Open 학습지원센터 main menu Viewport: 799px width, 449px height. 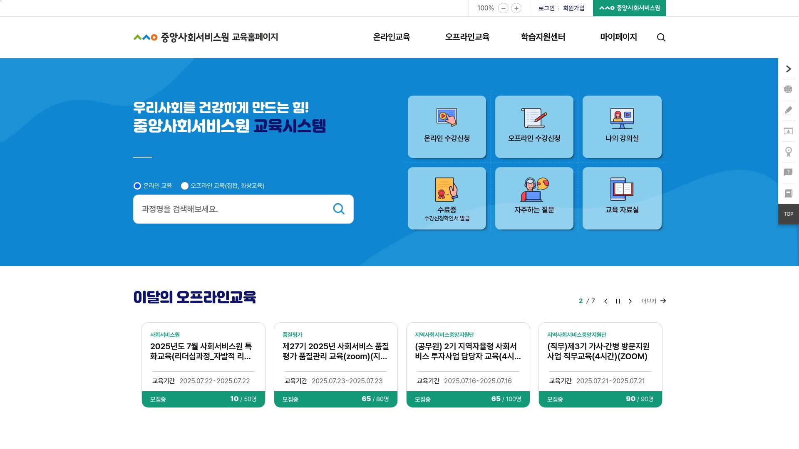coord(543,37)
